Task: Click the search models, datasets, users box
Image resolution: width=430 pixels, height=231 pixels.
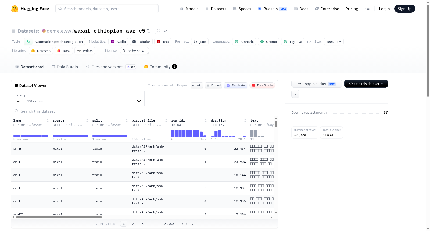Action: pyautogui.click(x=107, y=9)
